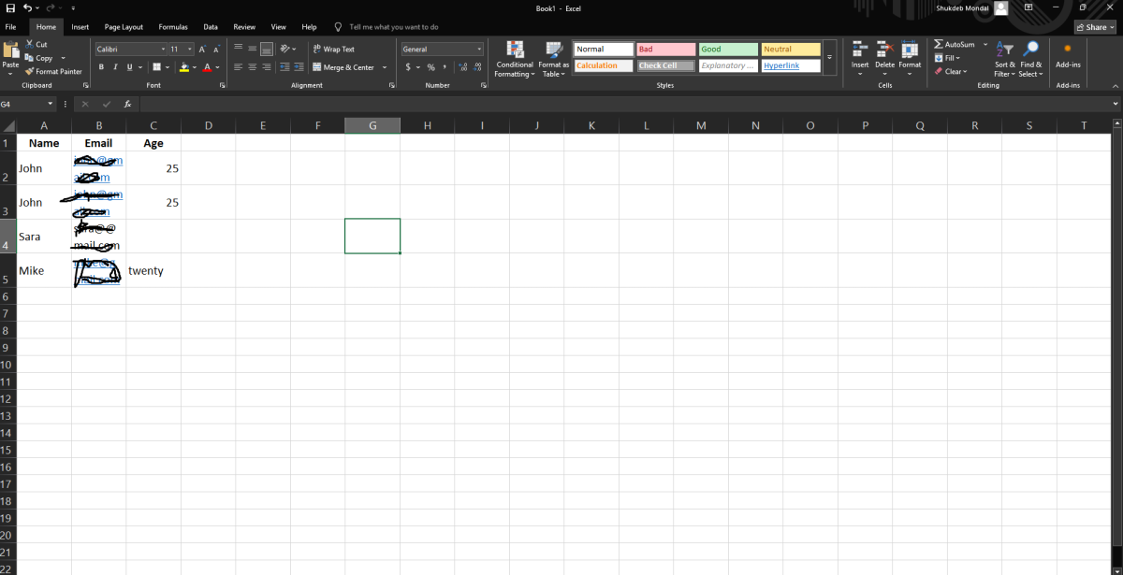1123x575 pixels.
Task: Toggle Wrap Text on selected cell
Action: [334, 49]
